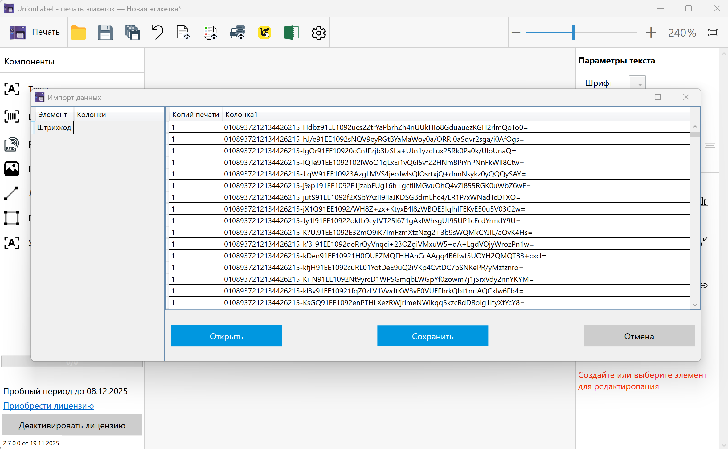Save the label with the floppy disk icon

(105, 33)
